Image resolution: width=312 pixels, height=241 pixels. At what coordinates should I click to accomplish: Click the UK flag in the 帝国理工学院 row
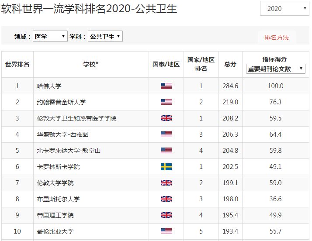[x=166, y=215]
